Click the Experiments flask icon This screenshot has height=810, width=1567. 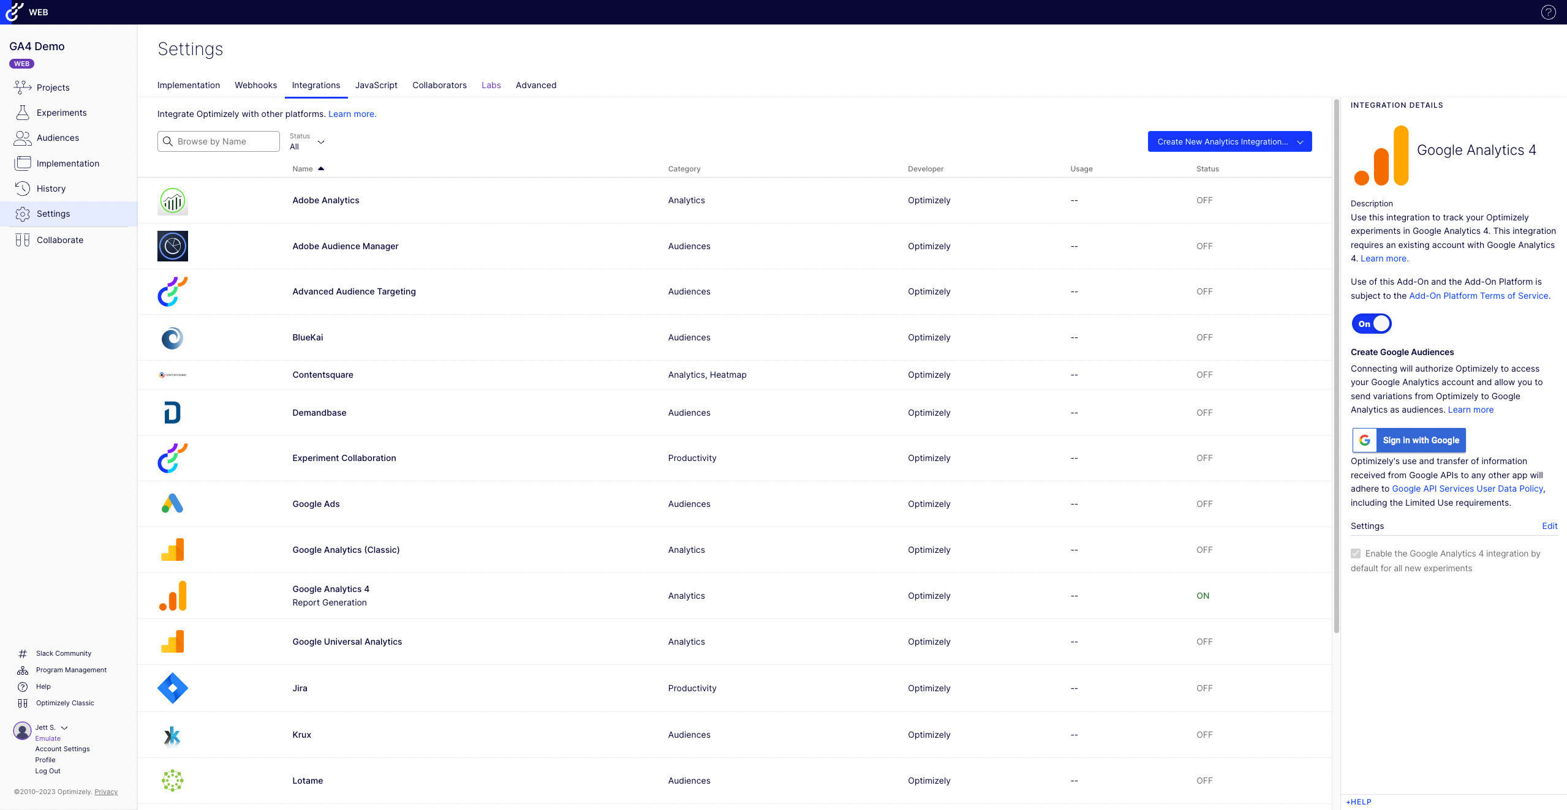[23, 113]
